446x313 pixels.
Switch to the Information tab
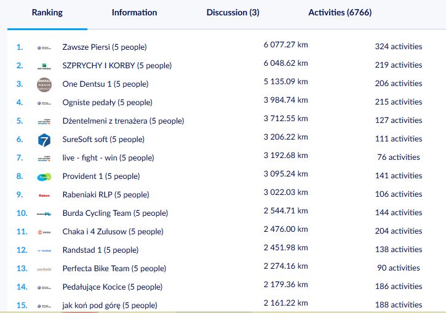[134, 12]
